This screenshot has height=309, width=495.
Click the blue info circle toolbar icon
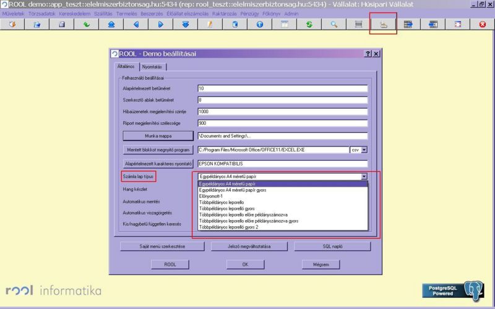point(259,24)
